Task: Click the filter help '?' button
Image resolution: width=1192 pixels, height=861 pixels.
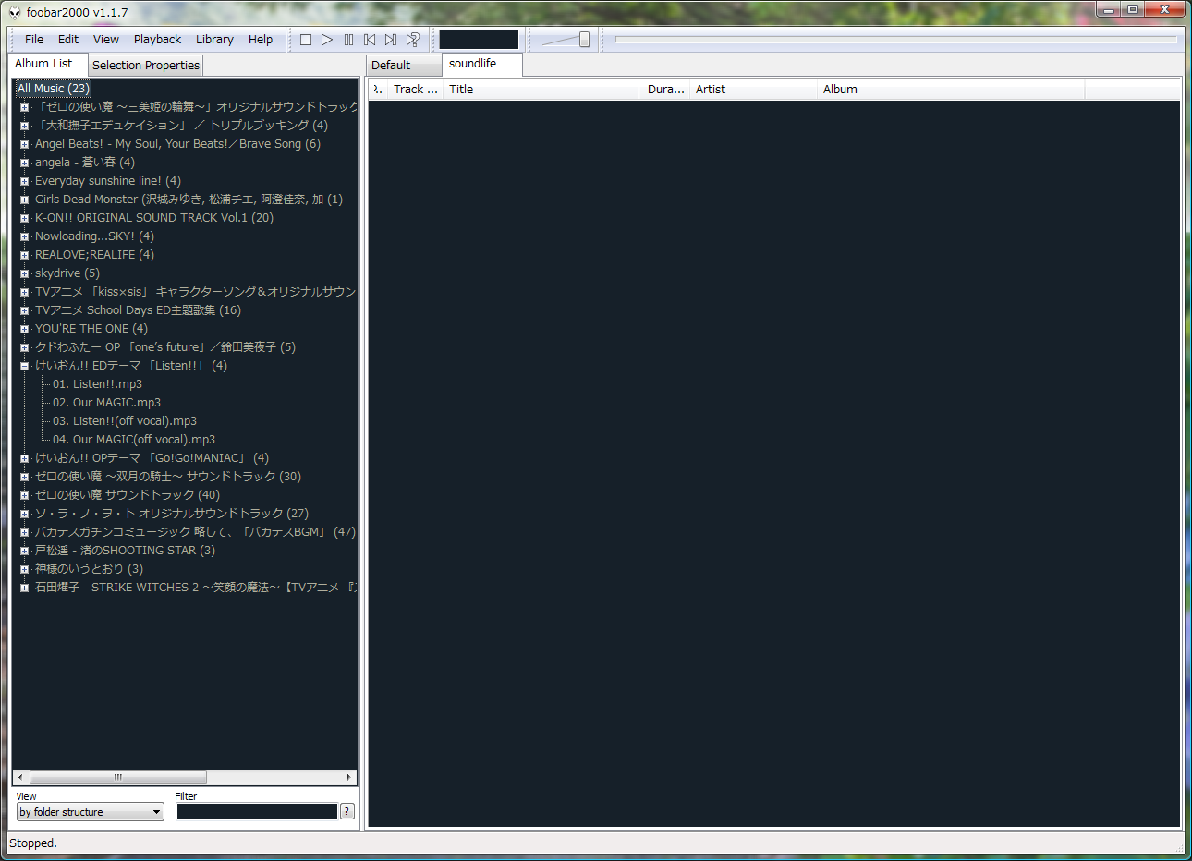Action: tap(347, 811)
